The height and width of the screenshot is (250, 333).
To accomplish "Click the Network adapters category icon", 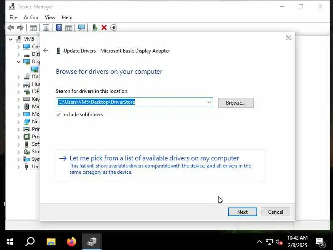I will coord(27,122).
